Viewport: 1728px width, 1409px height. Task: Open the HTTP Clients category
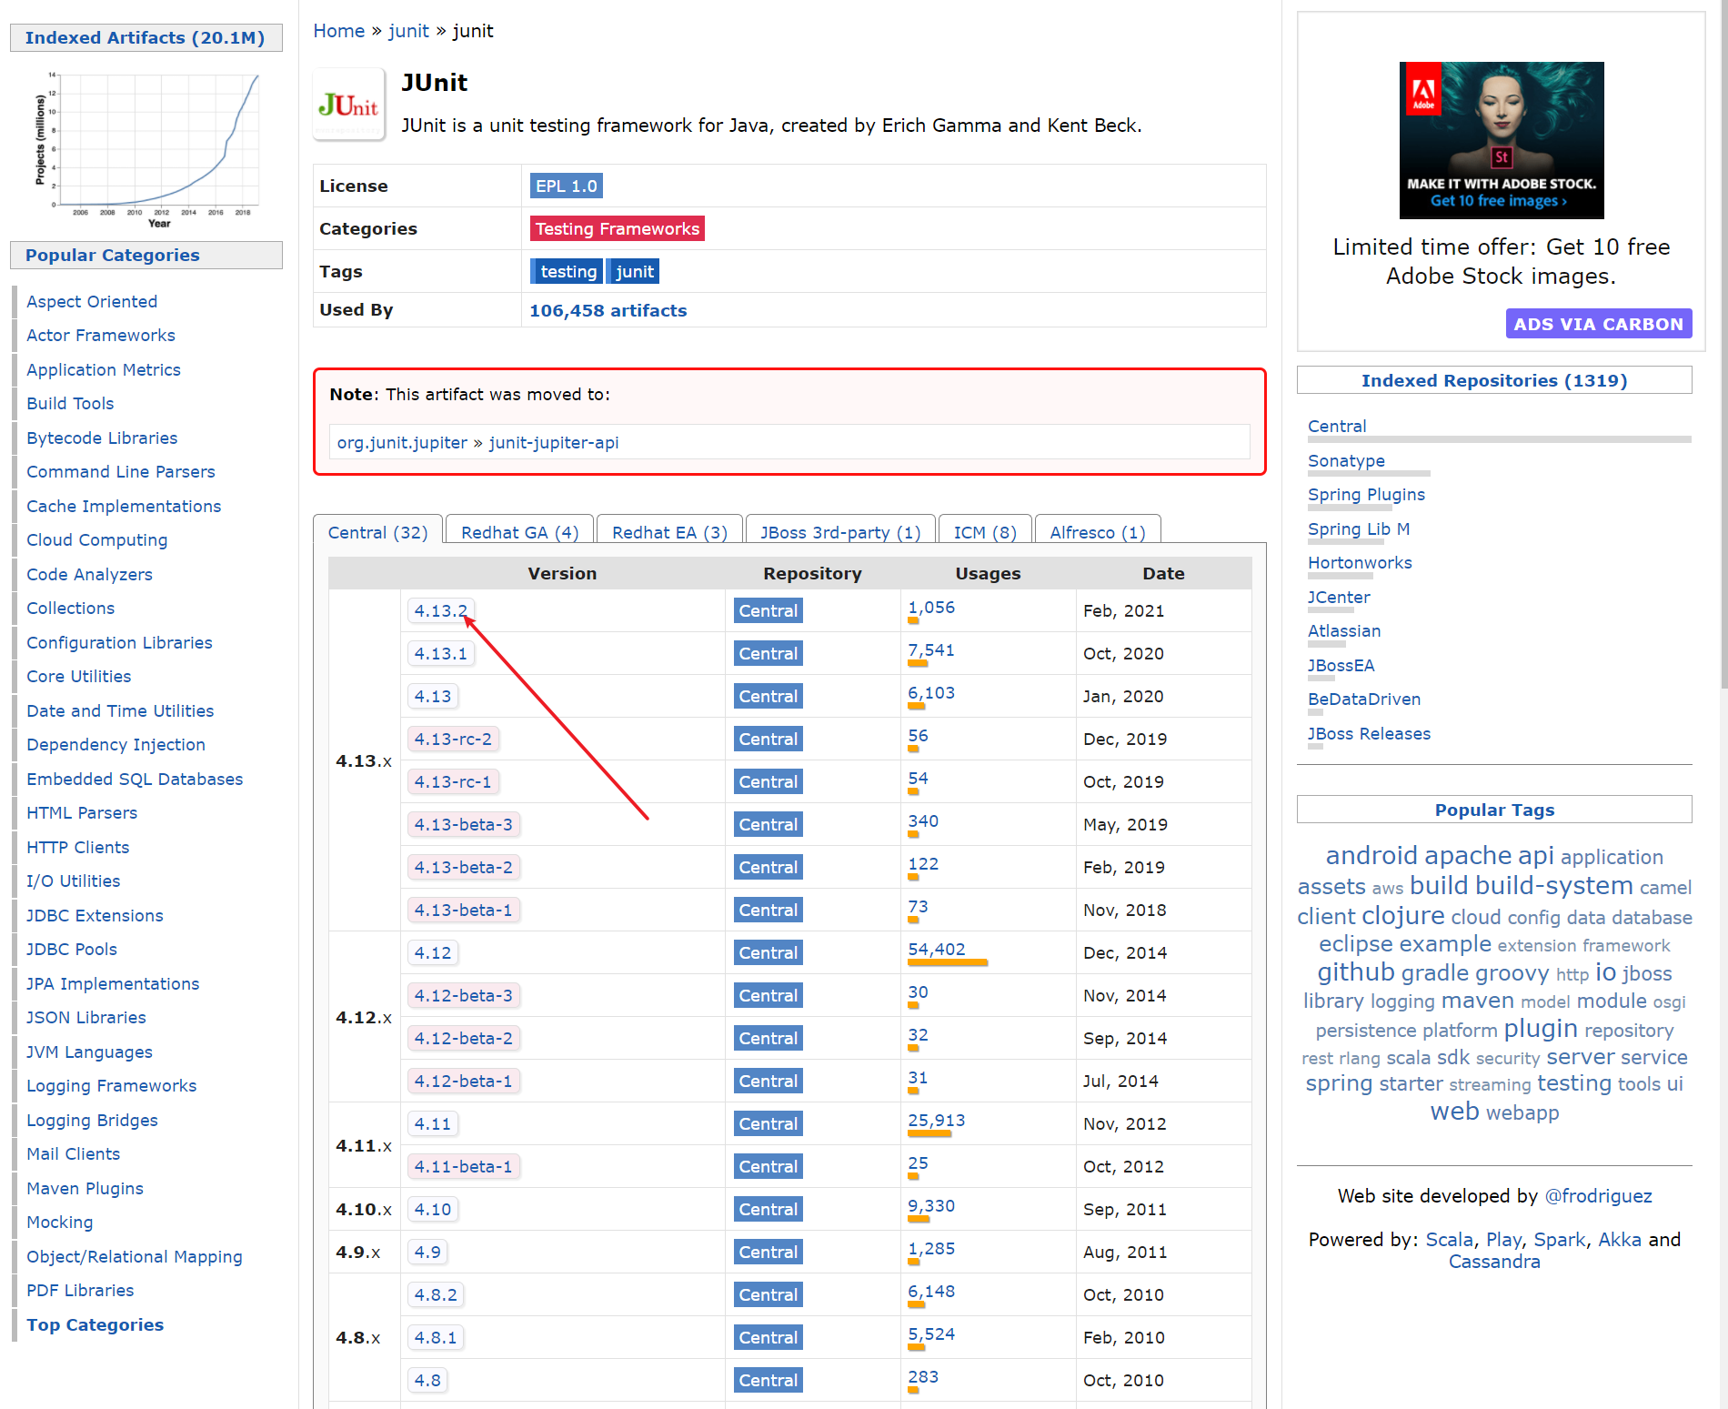click(x=77, y=847)
